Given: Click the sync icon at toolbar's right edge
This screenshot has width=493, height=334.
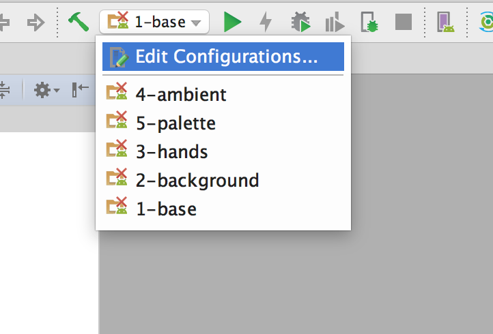Looking at the screenshot, I should 487,22.
